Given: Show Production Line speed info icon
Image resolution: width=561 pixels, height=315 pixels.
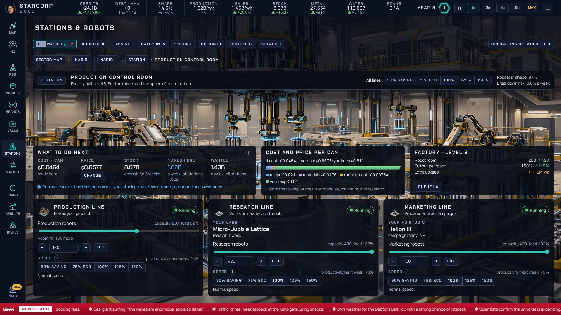Looking at the screenshot, I should click(57, 258).
